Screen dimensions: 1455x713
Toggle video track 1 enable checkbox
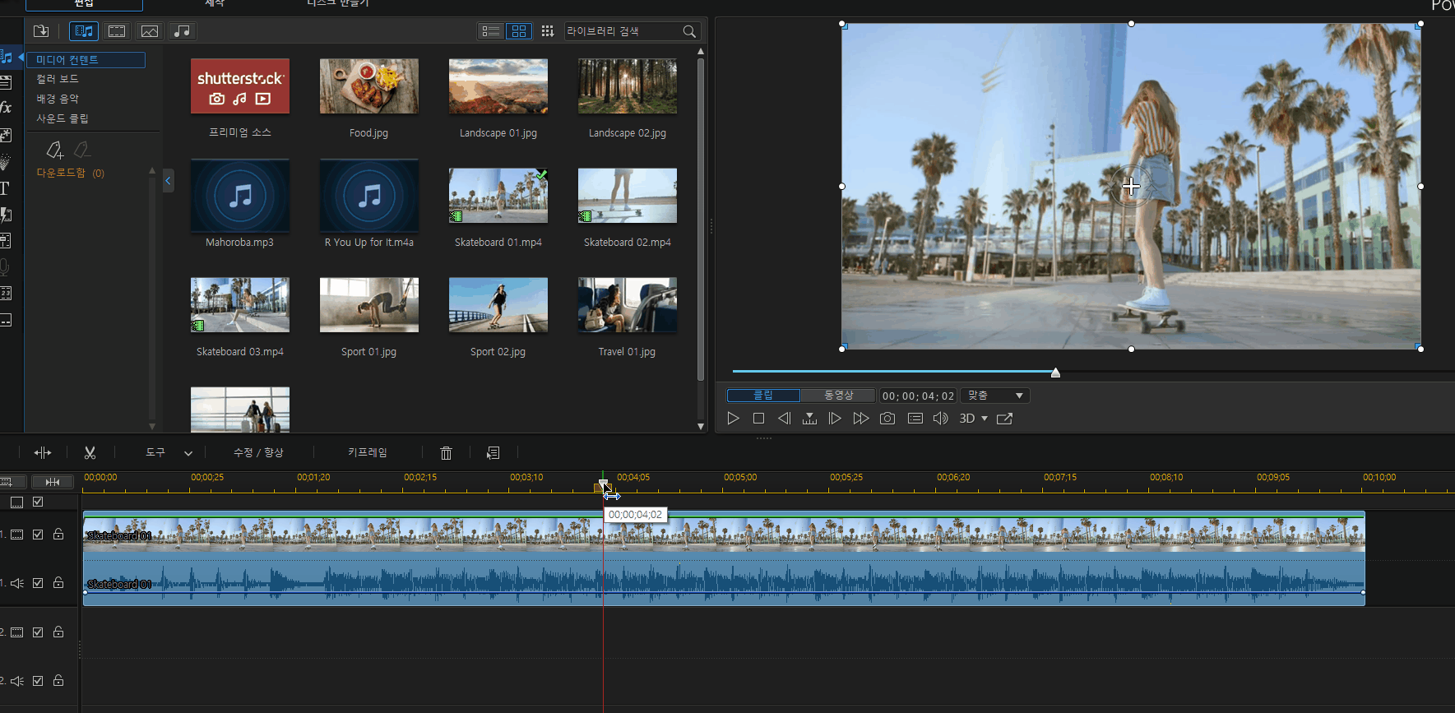pyautogui.click(x=38, y=535)
